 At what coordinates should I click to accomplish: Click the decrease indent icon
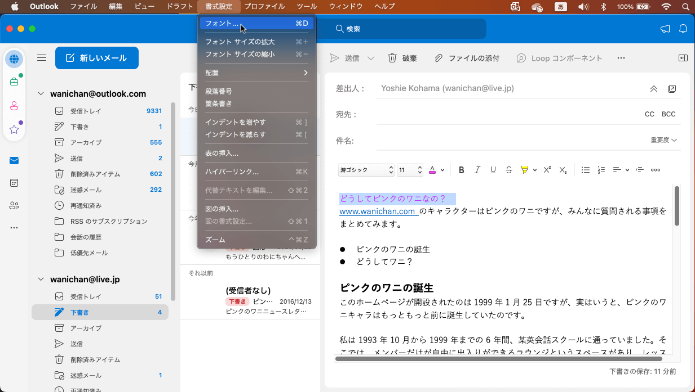click(x=640, y=170)
